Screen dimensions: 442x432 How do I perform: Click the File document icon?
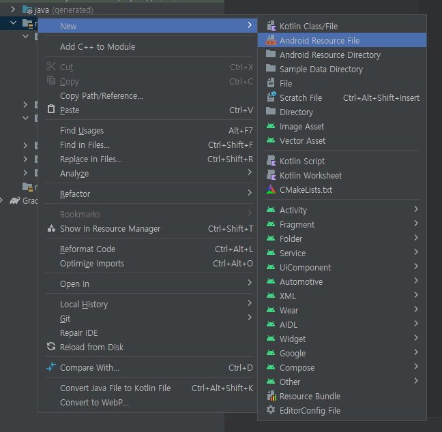tap(271, 83)
